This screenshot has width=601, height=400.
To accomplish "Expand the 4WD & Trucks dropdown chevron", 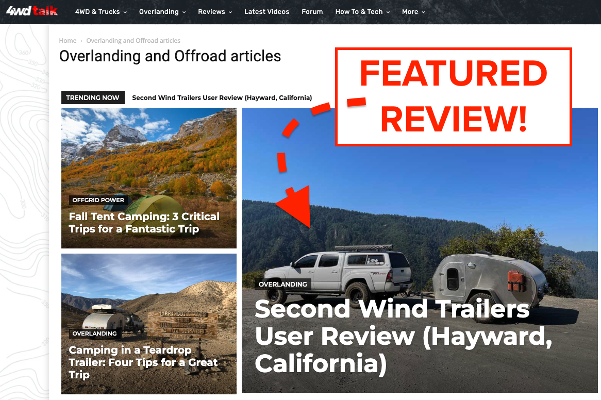I will tap(125, 12).
